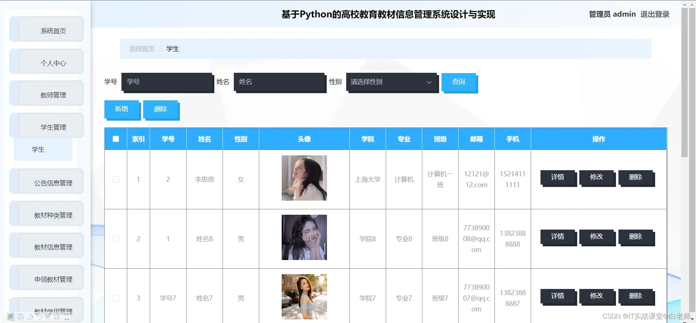Viewport: 696px width, 323px height.
Task: Click the 13823888888 phone cell
Action: point(513,239)
